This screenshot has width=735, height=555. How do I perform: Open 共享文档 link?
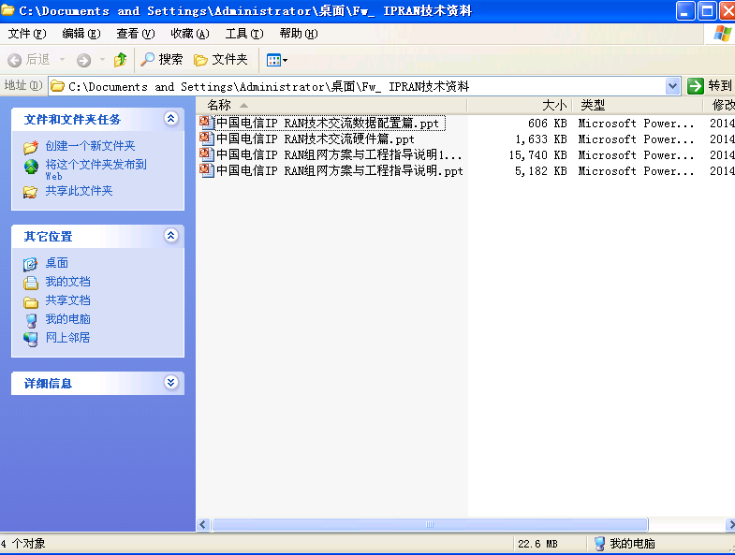[x=67, y=300]
